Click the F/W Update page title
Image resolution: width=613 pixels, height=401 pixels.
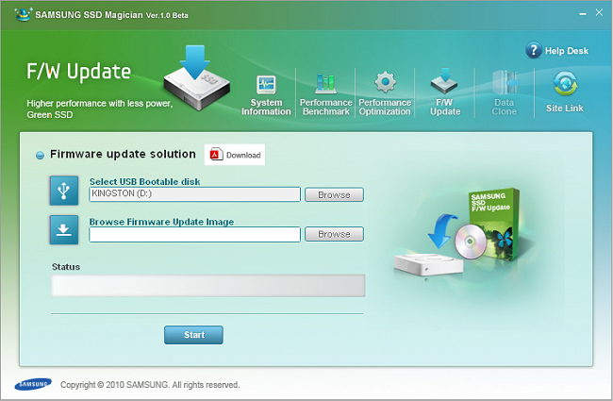[x=79, y=72]
